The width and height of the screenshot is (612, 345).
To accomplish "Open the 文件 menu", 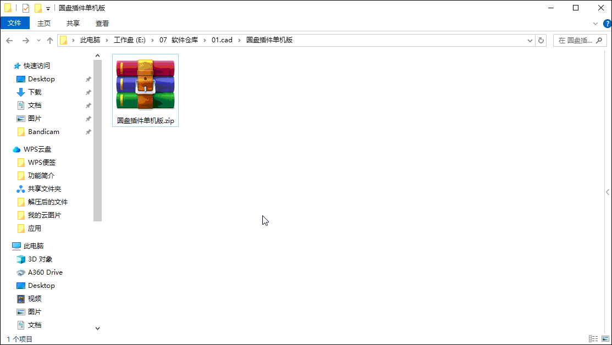I will [x=14, y=23].
